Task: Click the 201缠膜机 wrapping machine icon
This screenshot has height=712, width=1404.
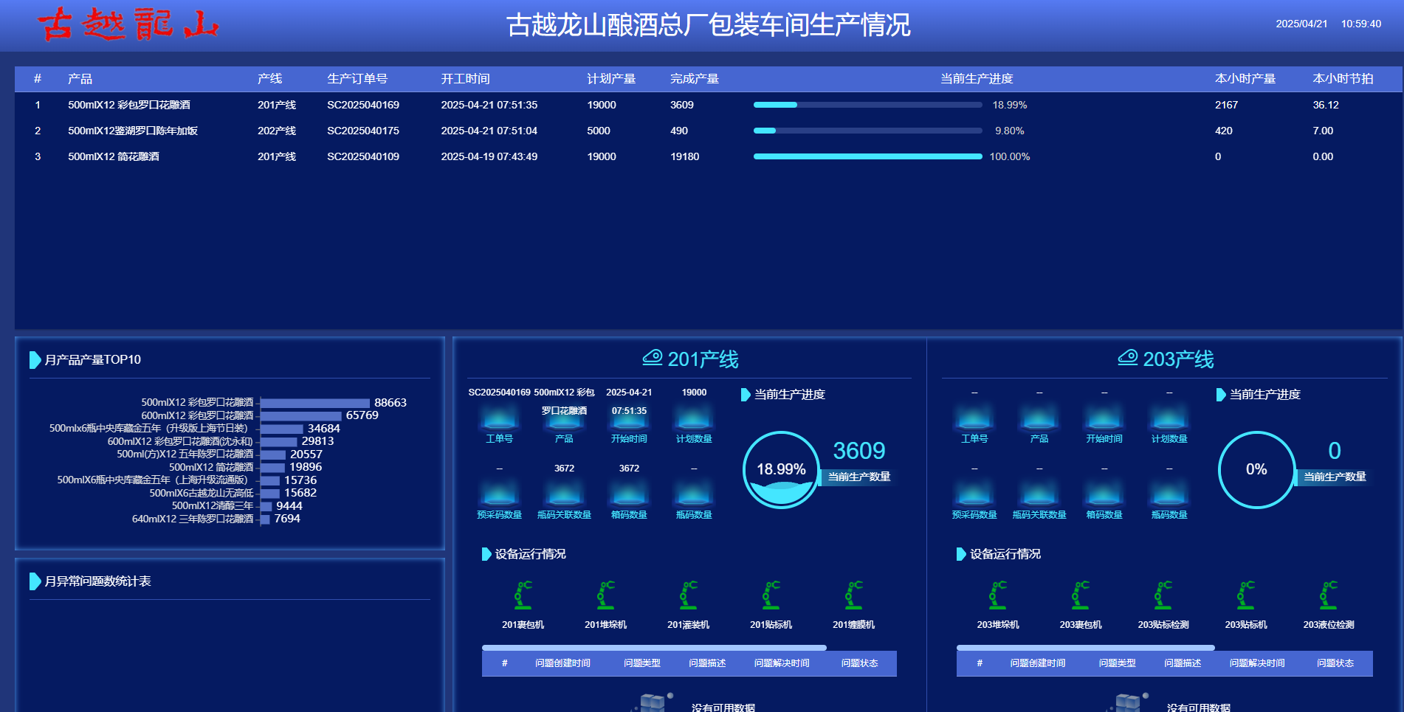Action: (x=854, y=595)
